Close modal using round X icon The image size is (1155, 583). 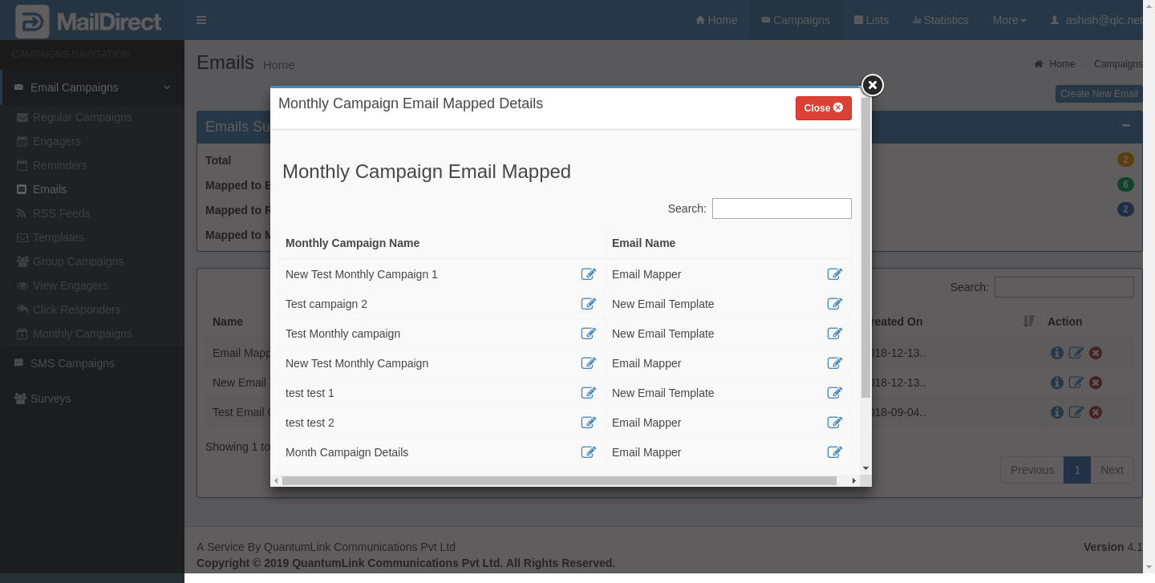pos(872,85)
